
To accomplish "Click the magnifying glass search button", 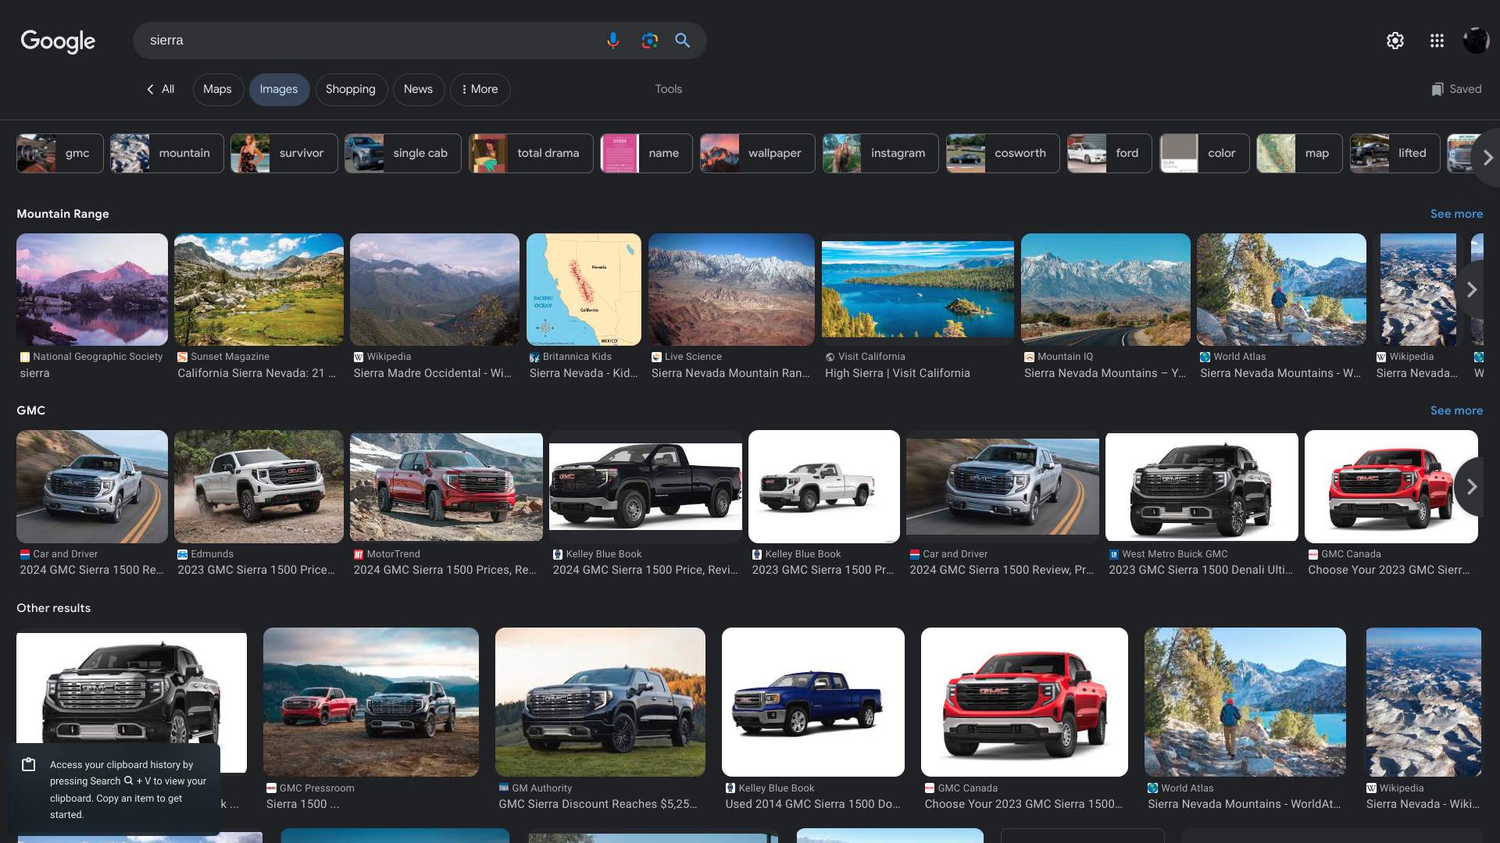I will click(683, 41).
